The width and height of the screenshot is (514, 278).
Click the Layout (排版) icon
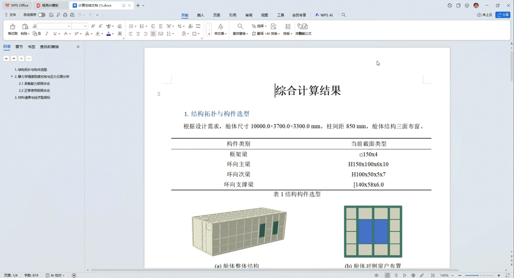[287, 27]
